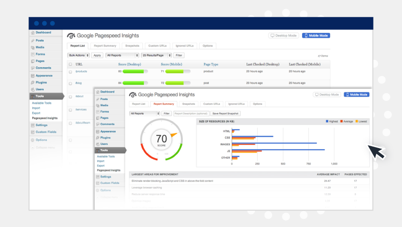The height and width of the screenshot is (227, 402).
Task: Click the Users icon in back window sidebar
Action: [32, 90]
